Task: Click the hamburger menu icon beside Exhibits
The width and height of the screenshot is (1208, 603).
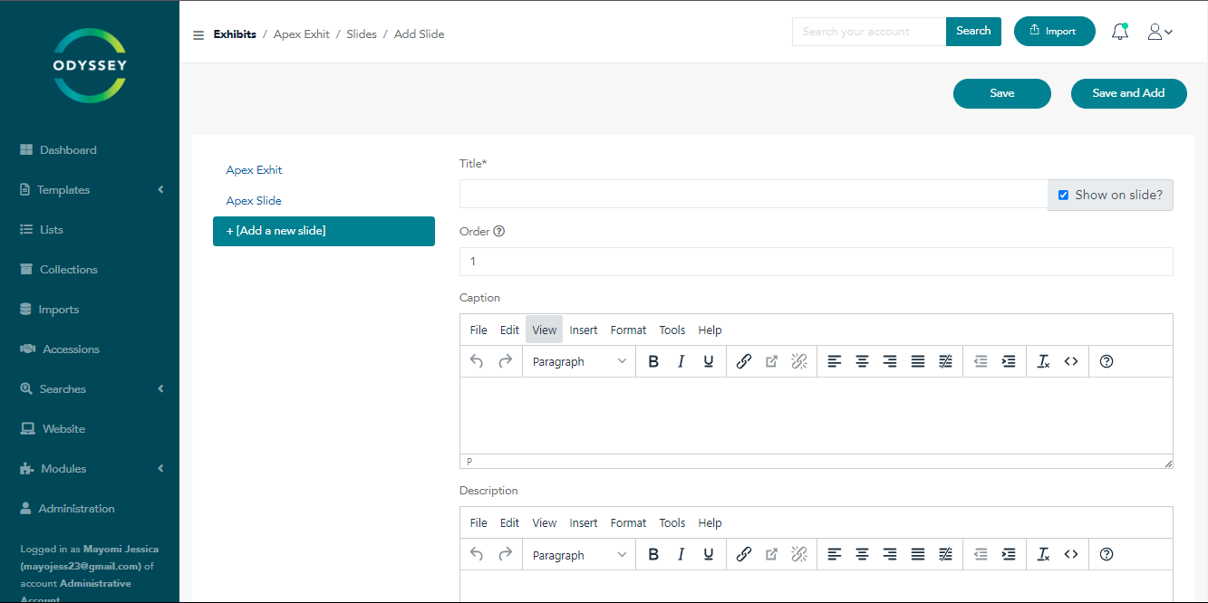Action: (198, 35)
